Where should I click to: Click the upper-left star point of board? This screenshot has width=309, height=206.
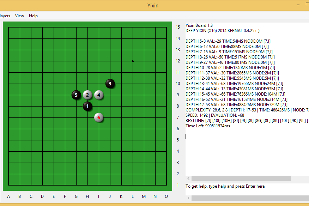pyautogui.click(x=42, y=61)
